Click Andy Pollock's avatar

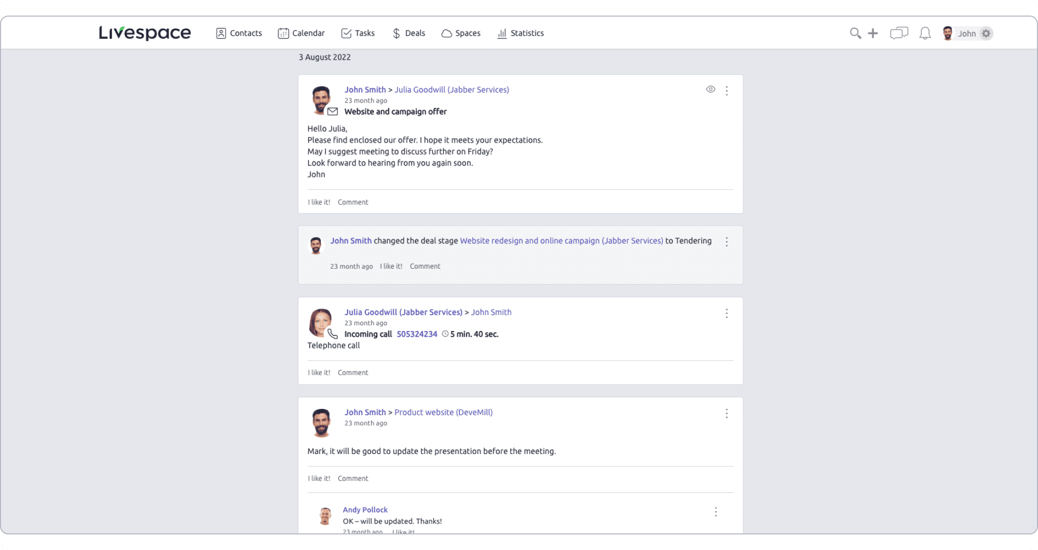click(x=325, y=516)
